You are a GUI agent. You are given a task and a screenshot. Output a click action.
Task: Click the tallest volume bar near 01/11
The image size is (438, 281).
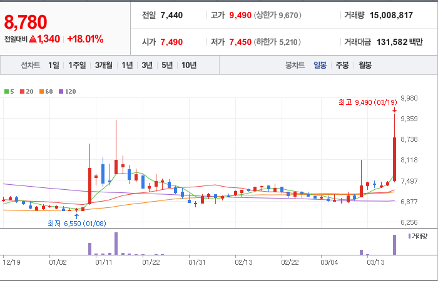pos(116,244)
